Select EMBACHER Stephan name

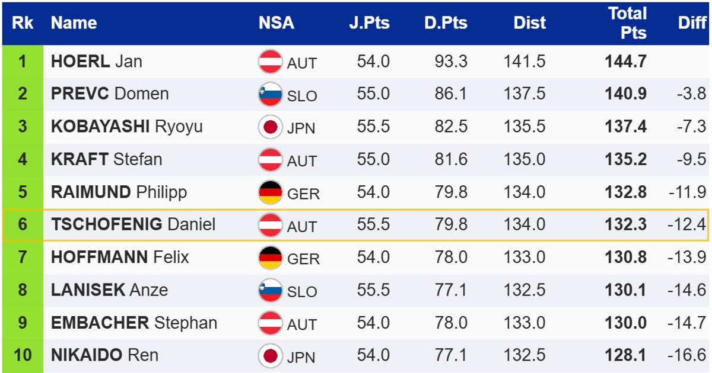pos(134,323)
